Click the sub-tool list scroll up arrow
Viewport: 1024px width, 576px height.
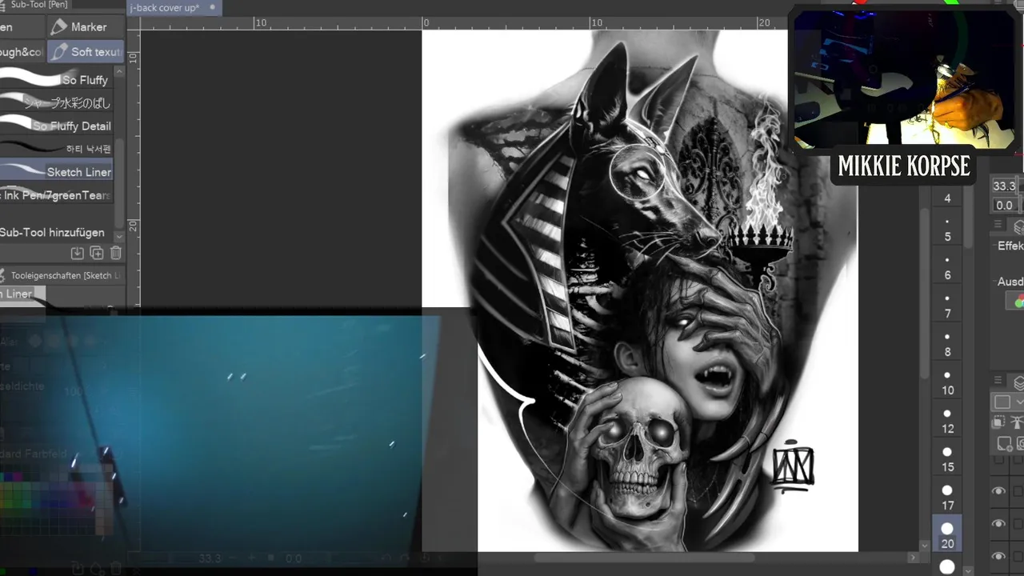[120, 71]
